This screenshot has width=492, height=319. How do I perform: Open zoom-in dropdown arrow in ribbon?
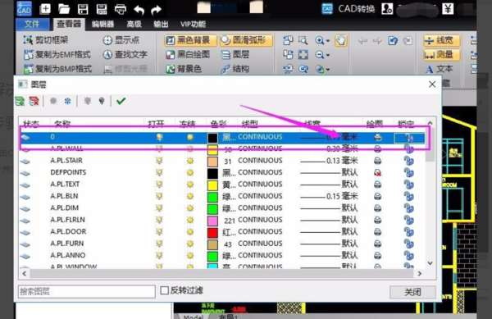(x=328, y=41)
